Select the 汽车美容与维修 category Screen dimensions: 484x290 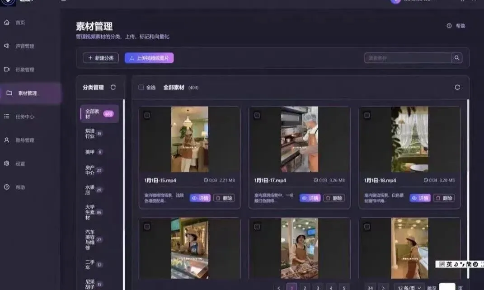tap(94, 240)
